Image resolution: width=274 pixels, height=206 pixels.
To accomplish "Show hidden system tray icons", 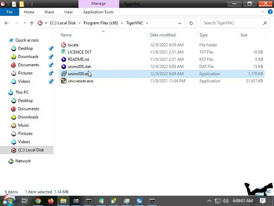I will (x=209, y=201).
